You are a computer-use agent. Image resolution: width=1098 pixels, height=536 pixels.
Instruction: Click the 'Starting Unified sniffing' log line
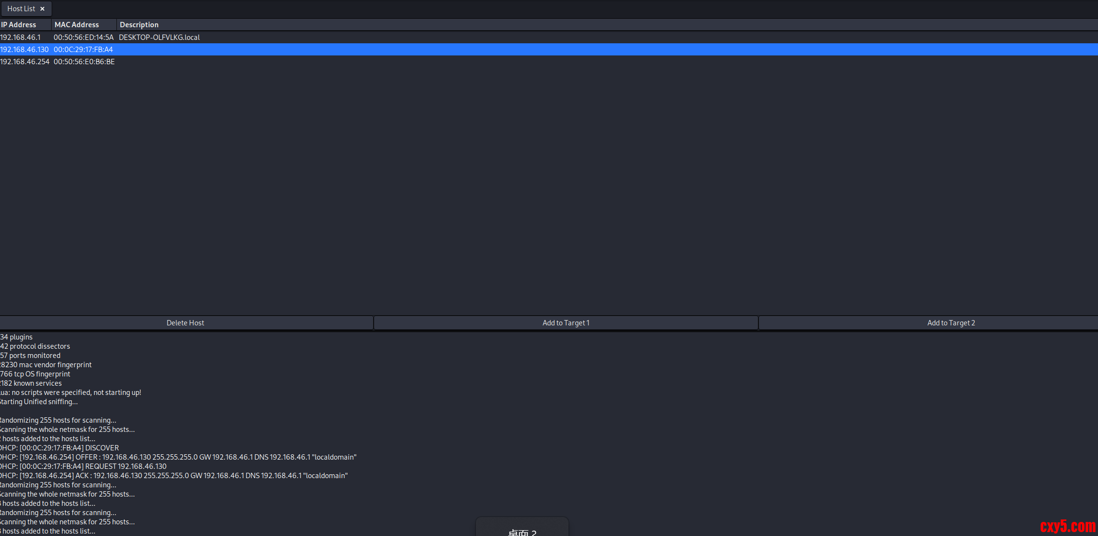39,402
